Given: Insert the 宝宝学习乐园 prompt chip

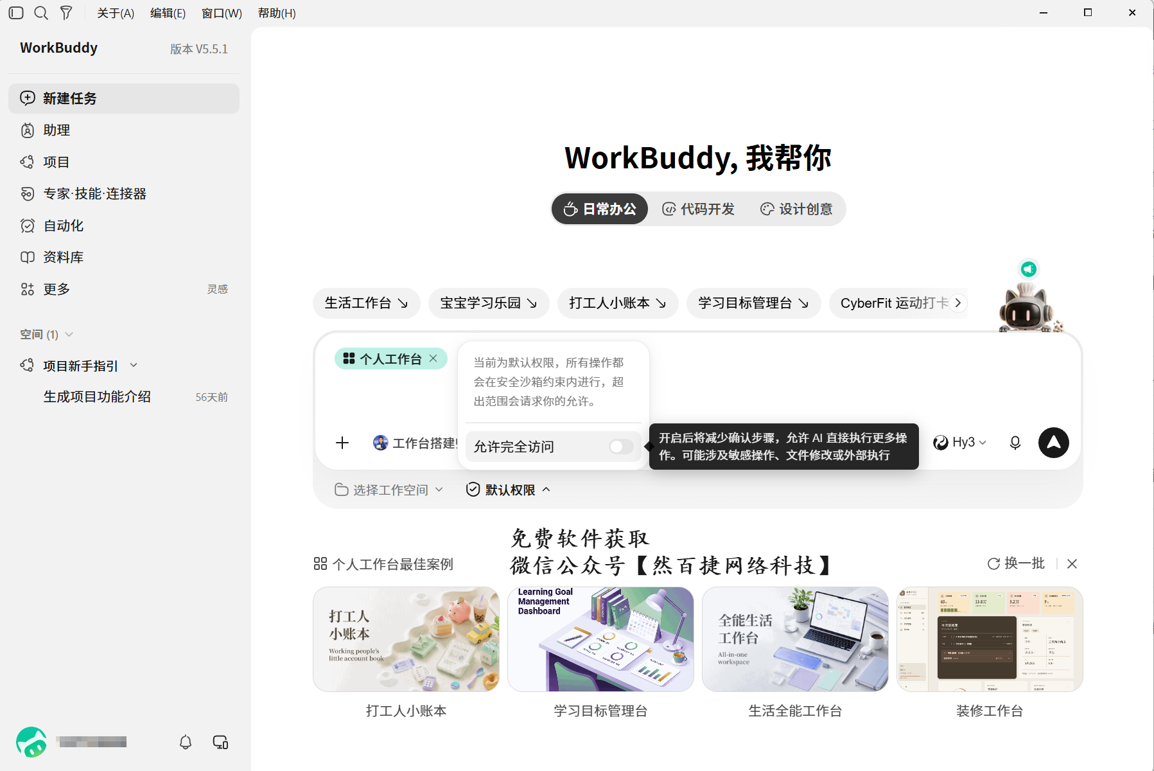Looking at the screenshot, I should click(489, 303).
